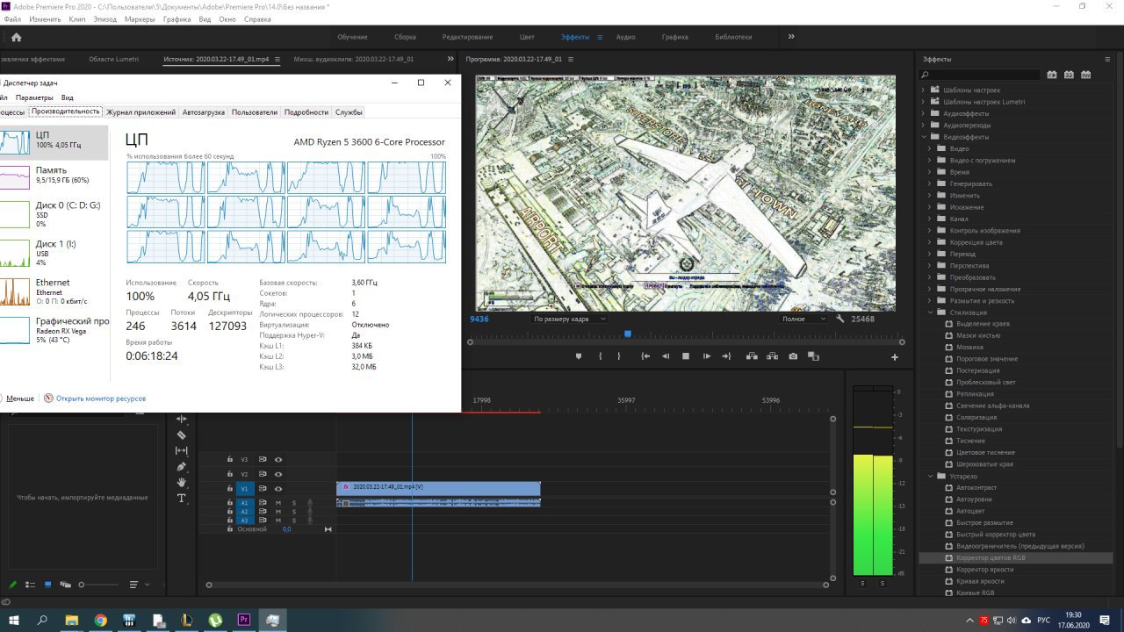
Task: Open Google Chrome from the taskbar
Action: 100,620
